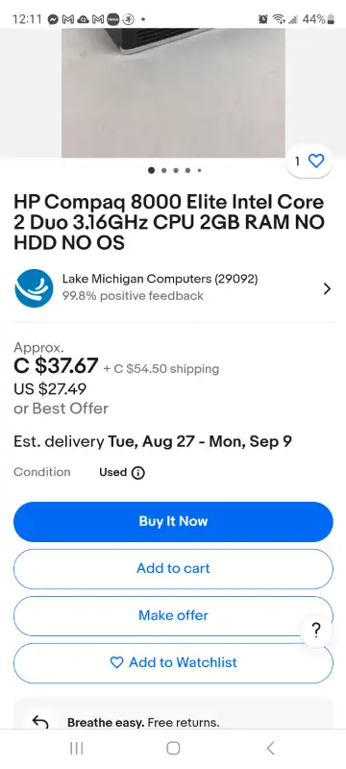Click the Buy It Now button
The image size is (346, 769).
173,521
